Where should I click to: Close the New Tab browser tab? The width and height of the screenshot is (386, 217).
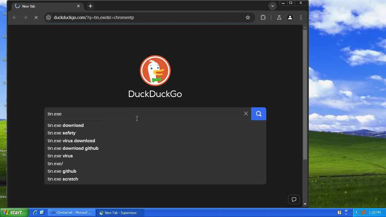[x=78, y=6]
